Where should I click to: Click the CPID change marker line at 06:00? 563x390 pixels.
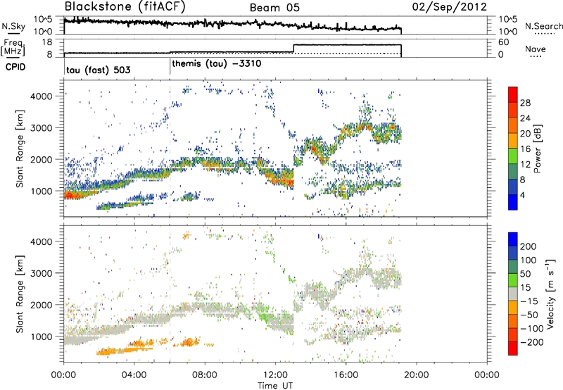point(170,67)
